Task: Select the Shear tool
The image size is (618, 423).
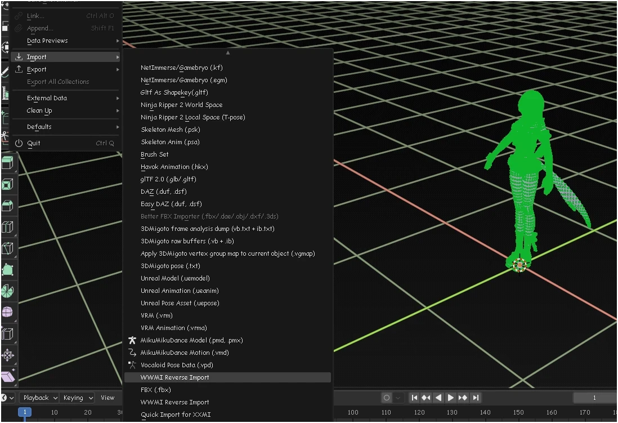Action: tap(7, 376)
